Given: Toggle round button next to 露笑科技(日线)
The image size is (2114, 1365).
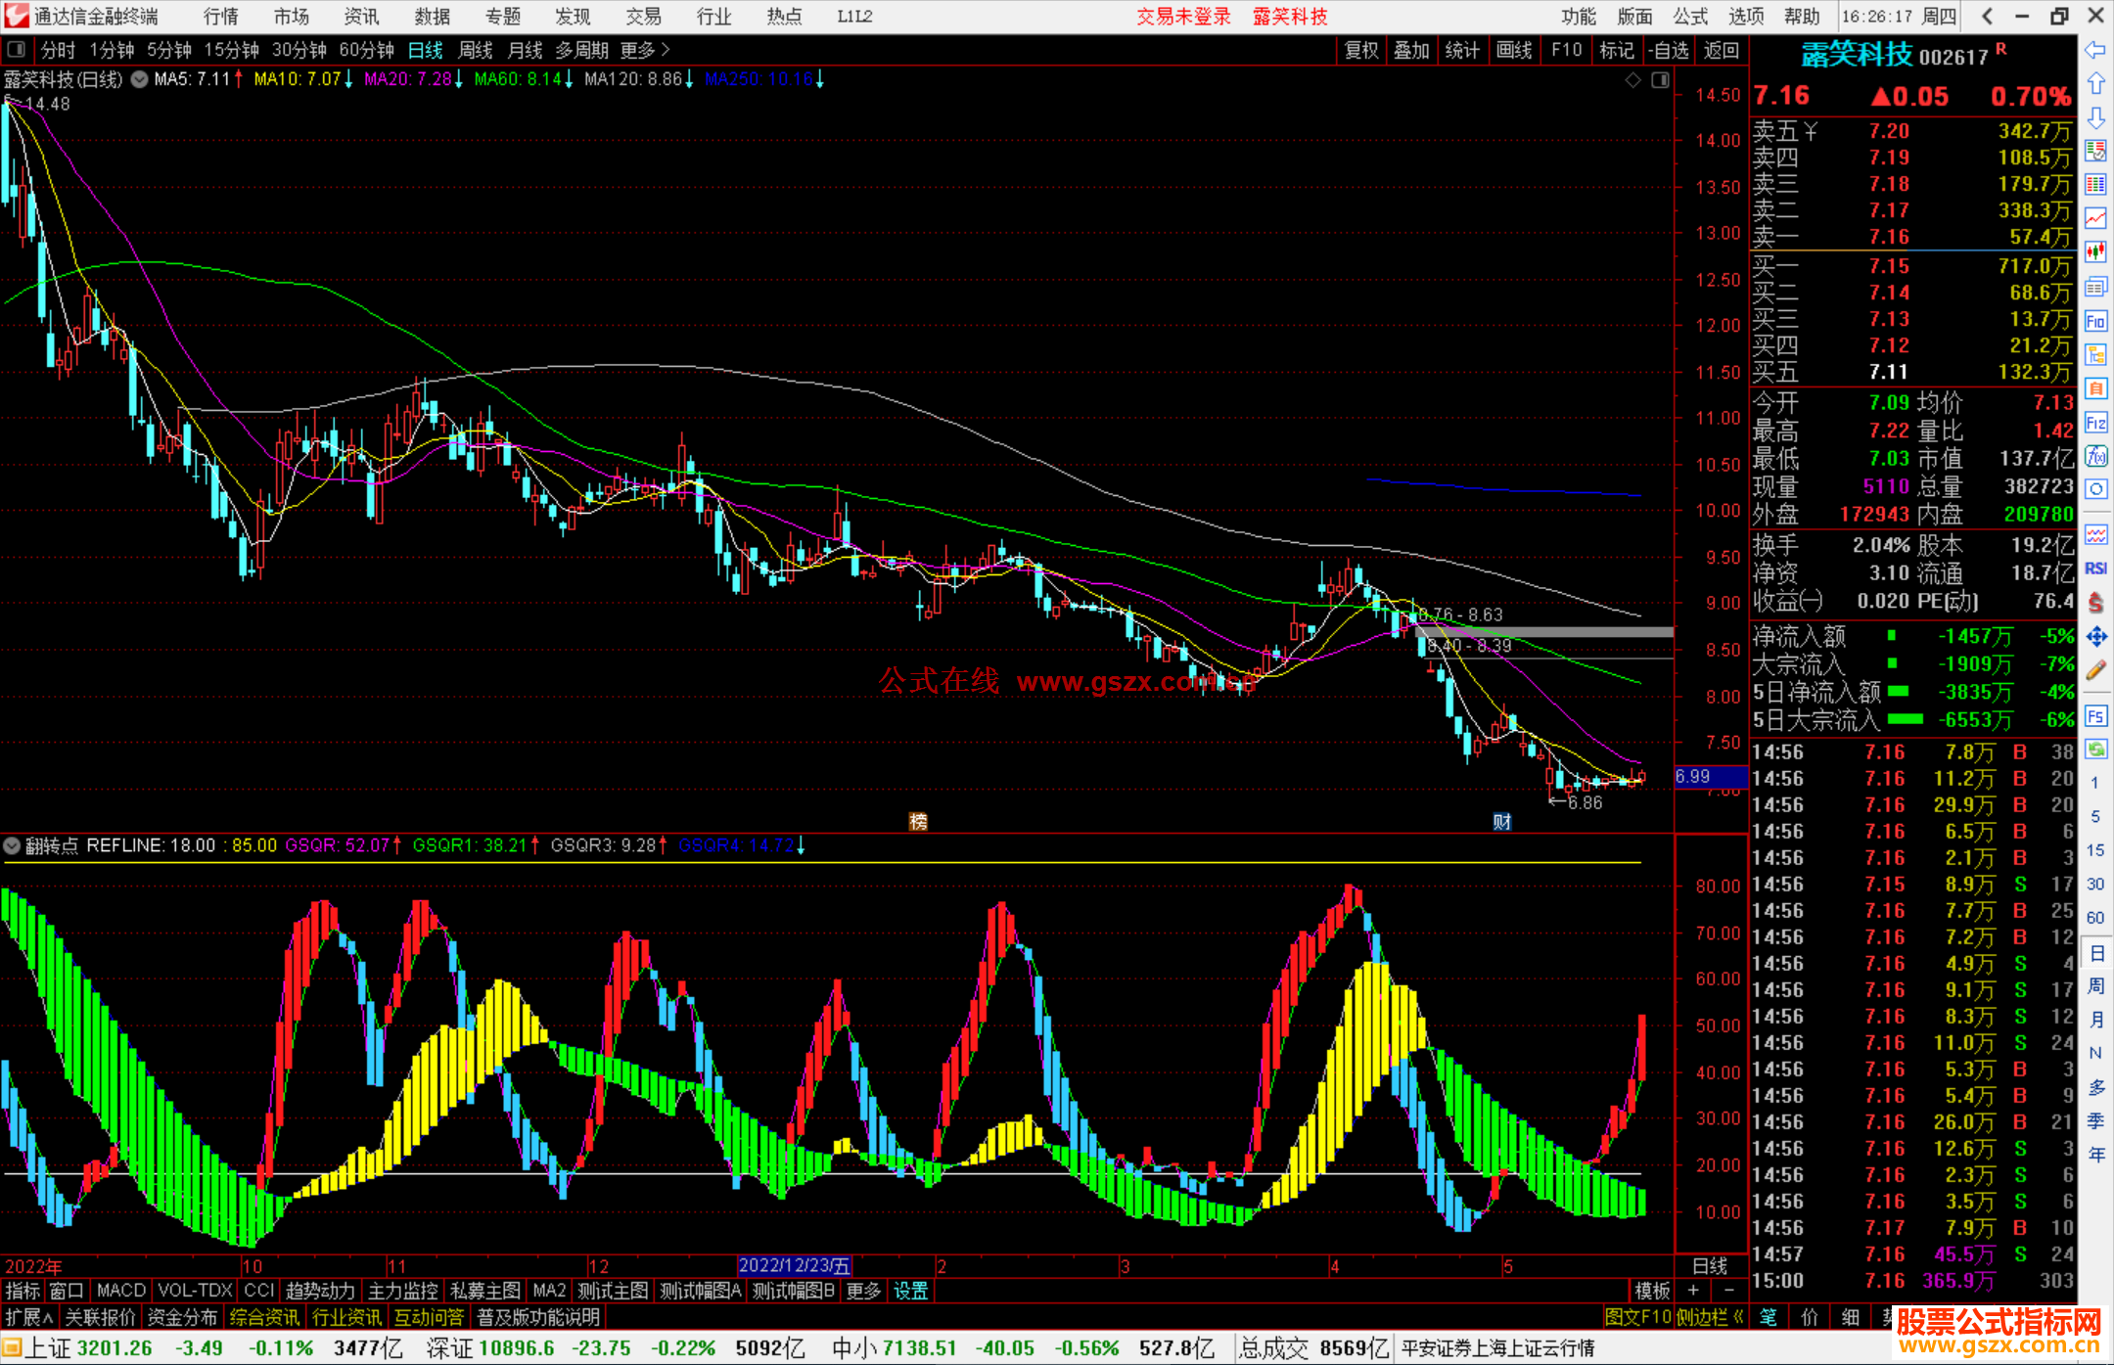Looking at the screenshot, I should coord(140,79).
